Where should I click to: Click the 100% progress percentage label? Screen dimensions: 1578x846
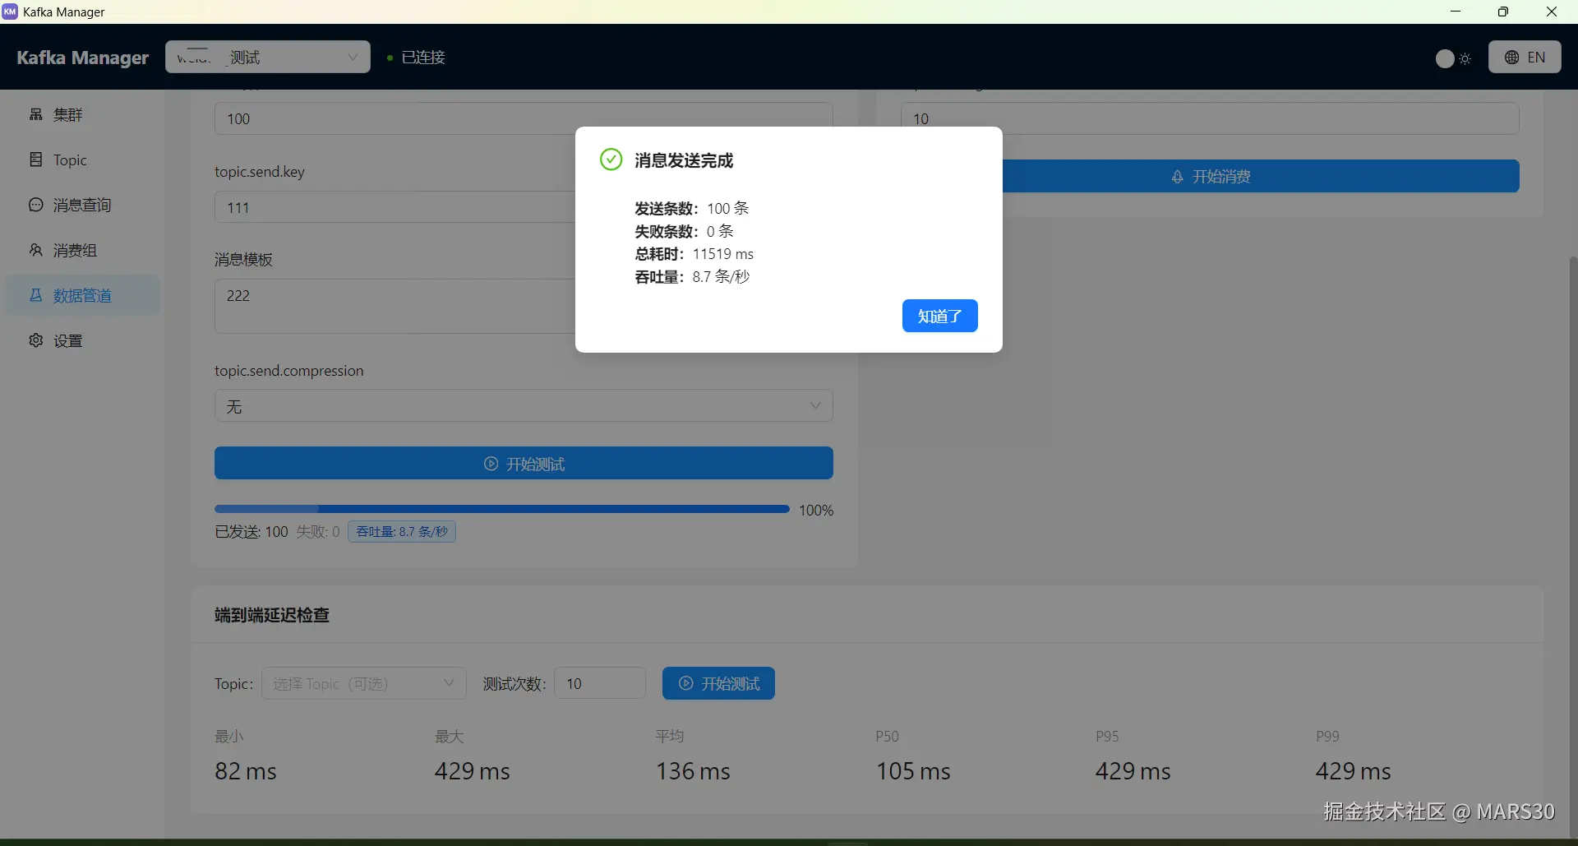(x=816, y=511)
